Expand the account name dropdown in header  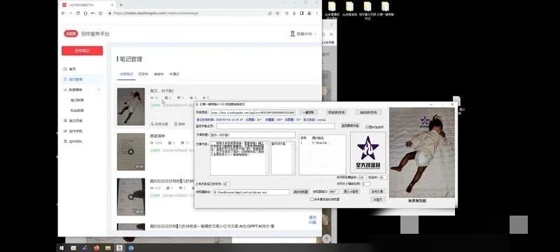click(315, 34)
